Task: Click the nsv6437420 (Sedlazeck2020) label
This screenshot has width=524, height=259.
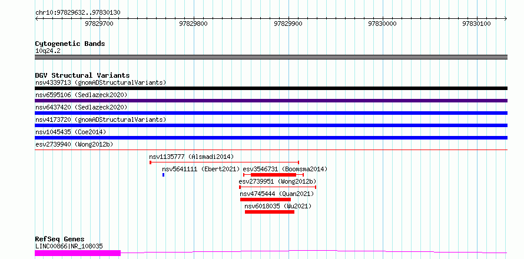Action: tap(81, 107)
